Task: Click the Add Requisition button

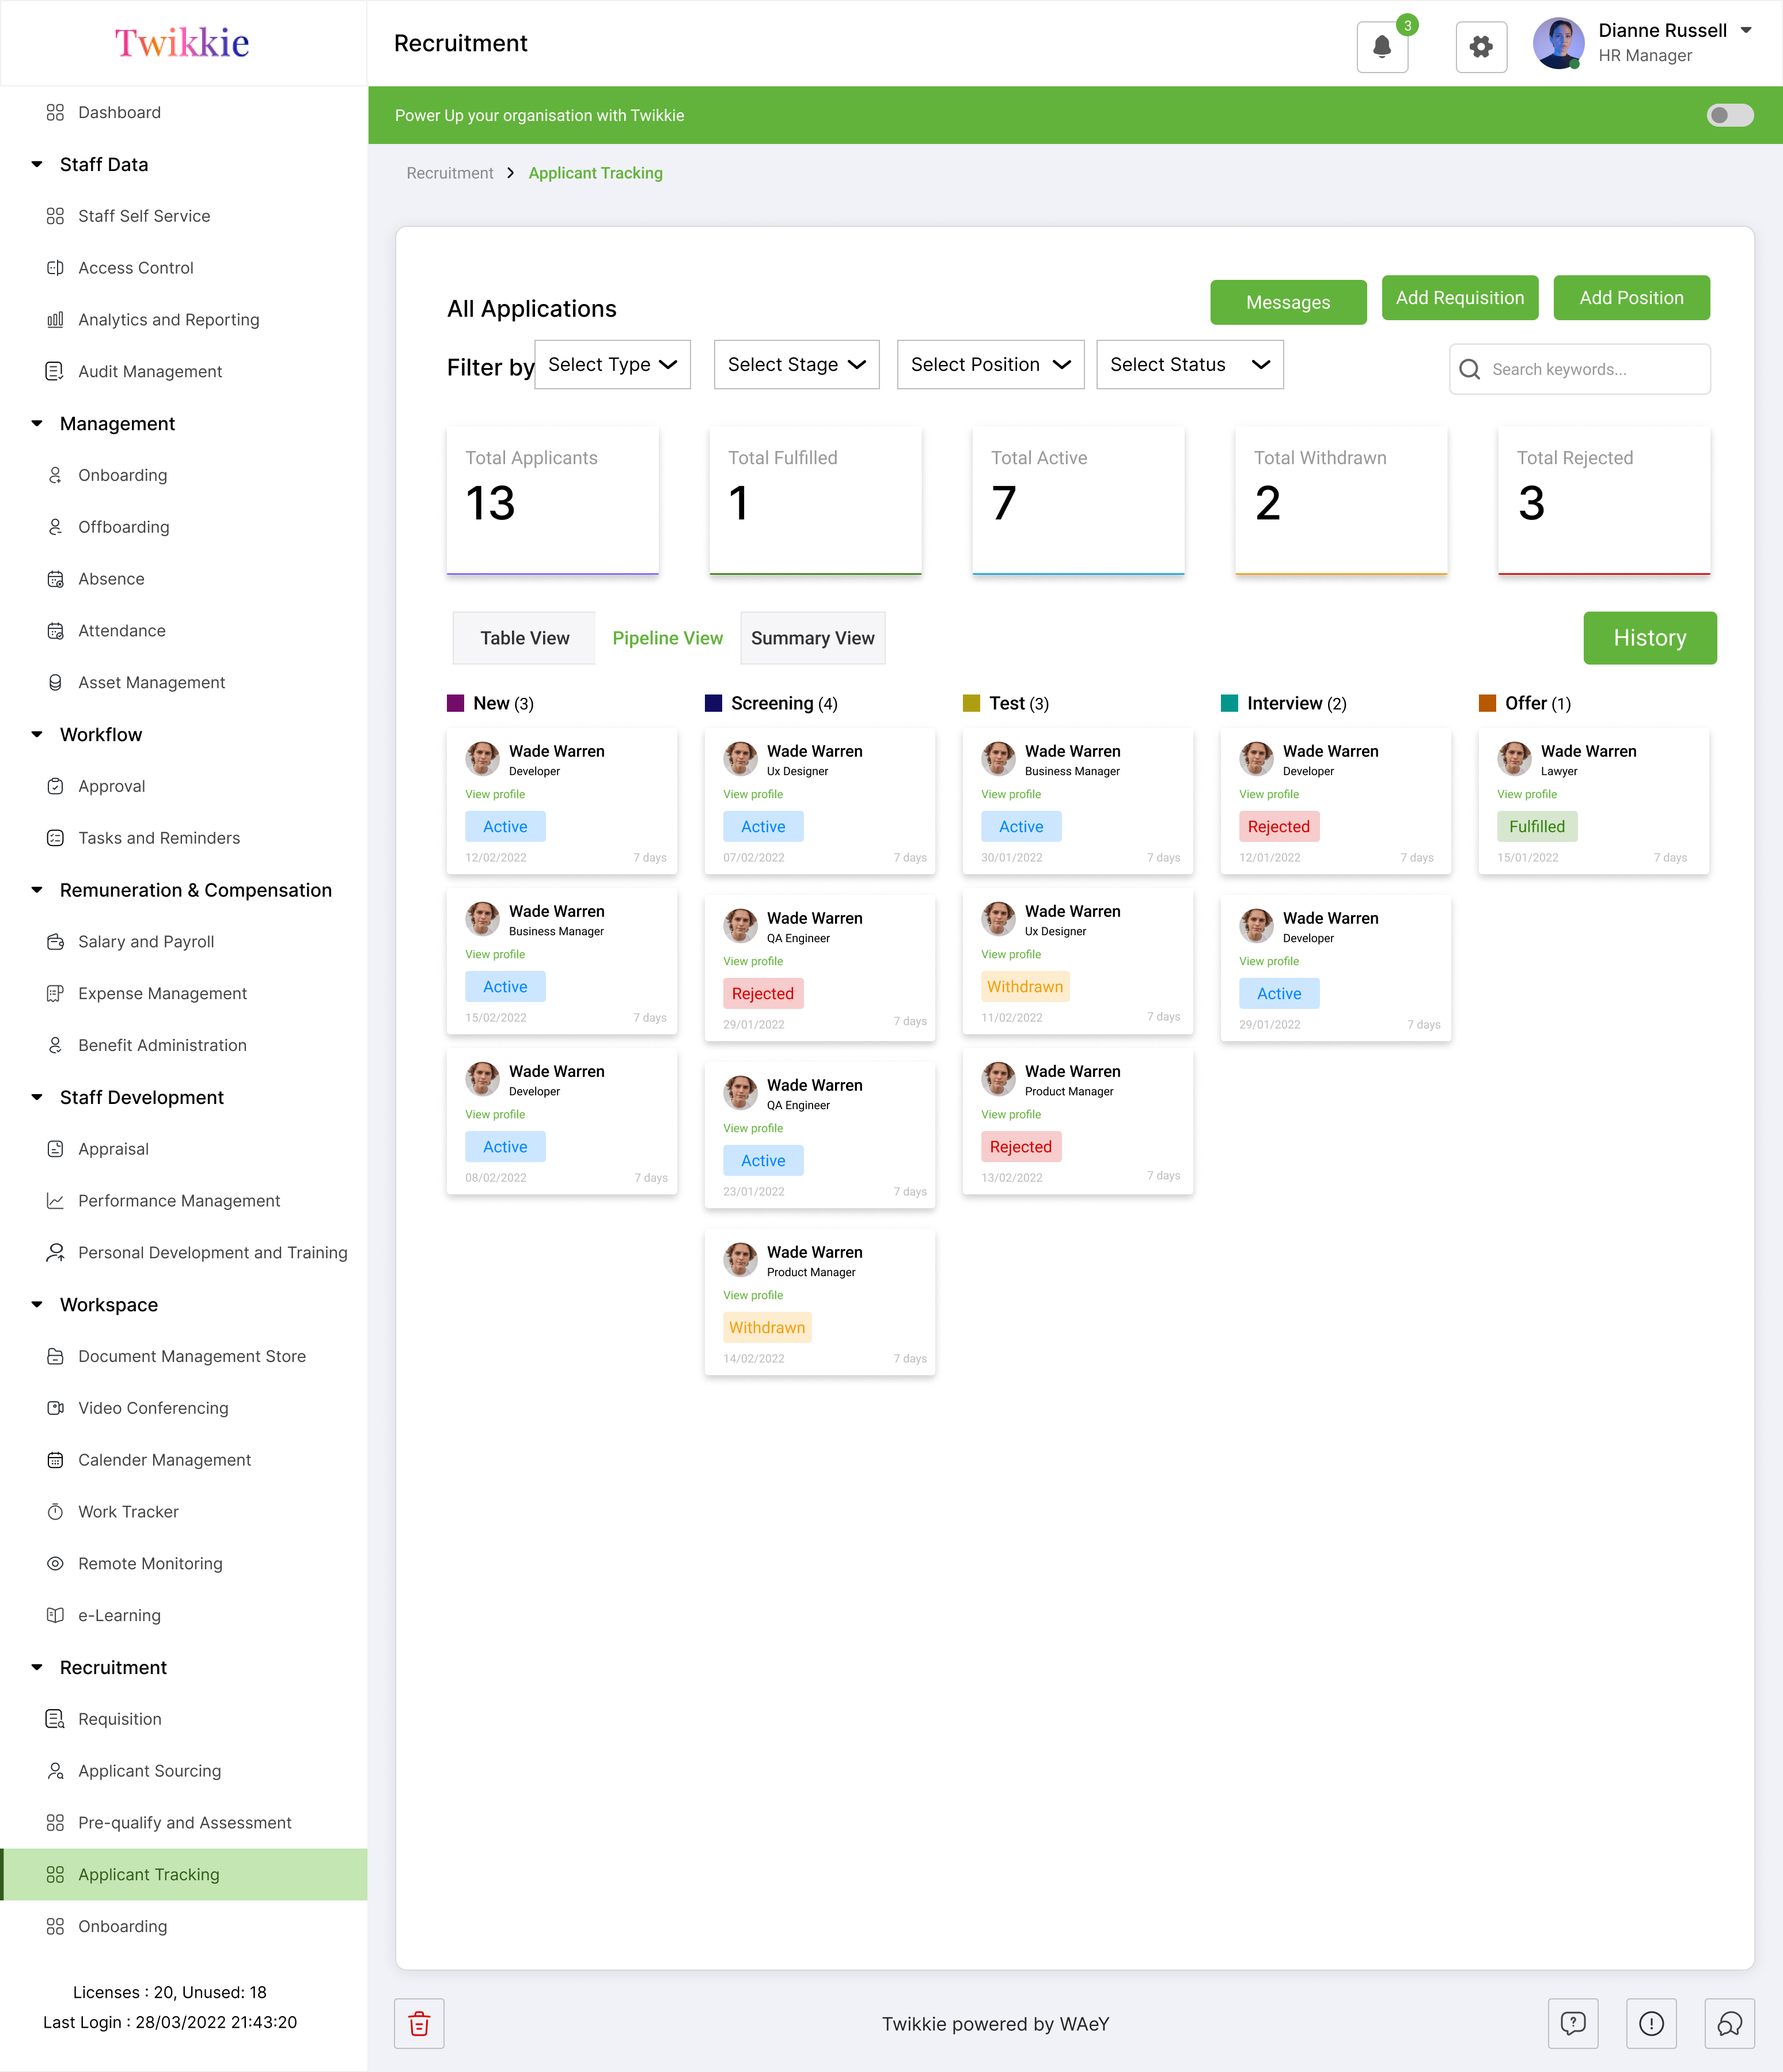Action: [x=1460, y=297]
